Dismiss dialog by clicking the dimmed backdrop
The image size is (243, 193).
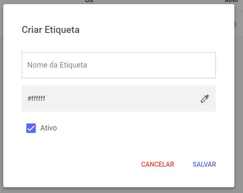(x=238, y=109)
